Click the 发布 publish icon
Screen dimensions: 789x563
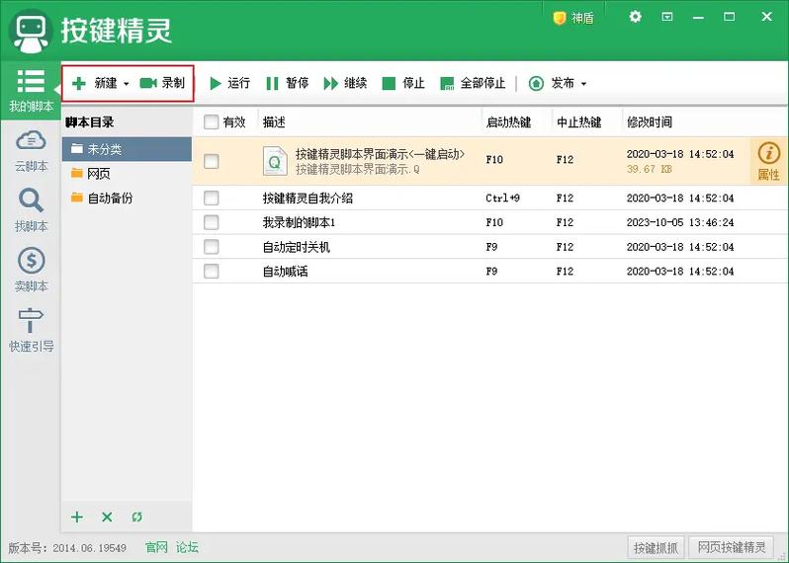pos(536,83)
